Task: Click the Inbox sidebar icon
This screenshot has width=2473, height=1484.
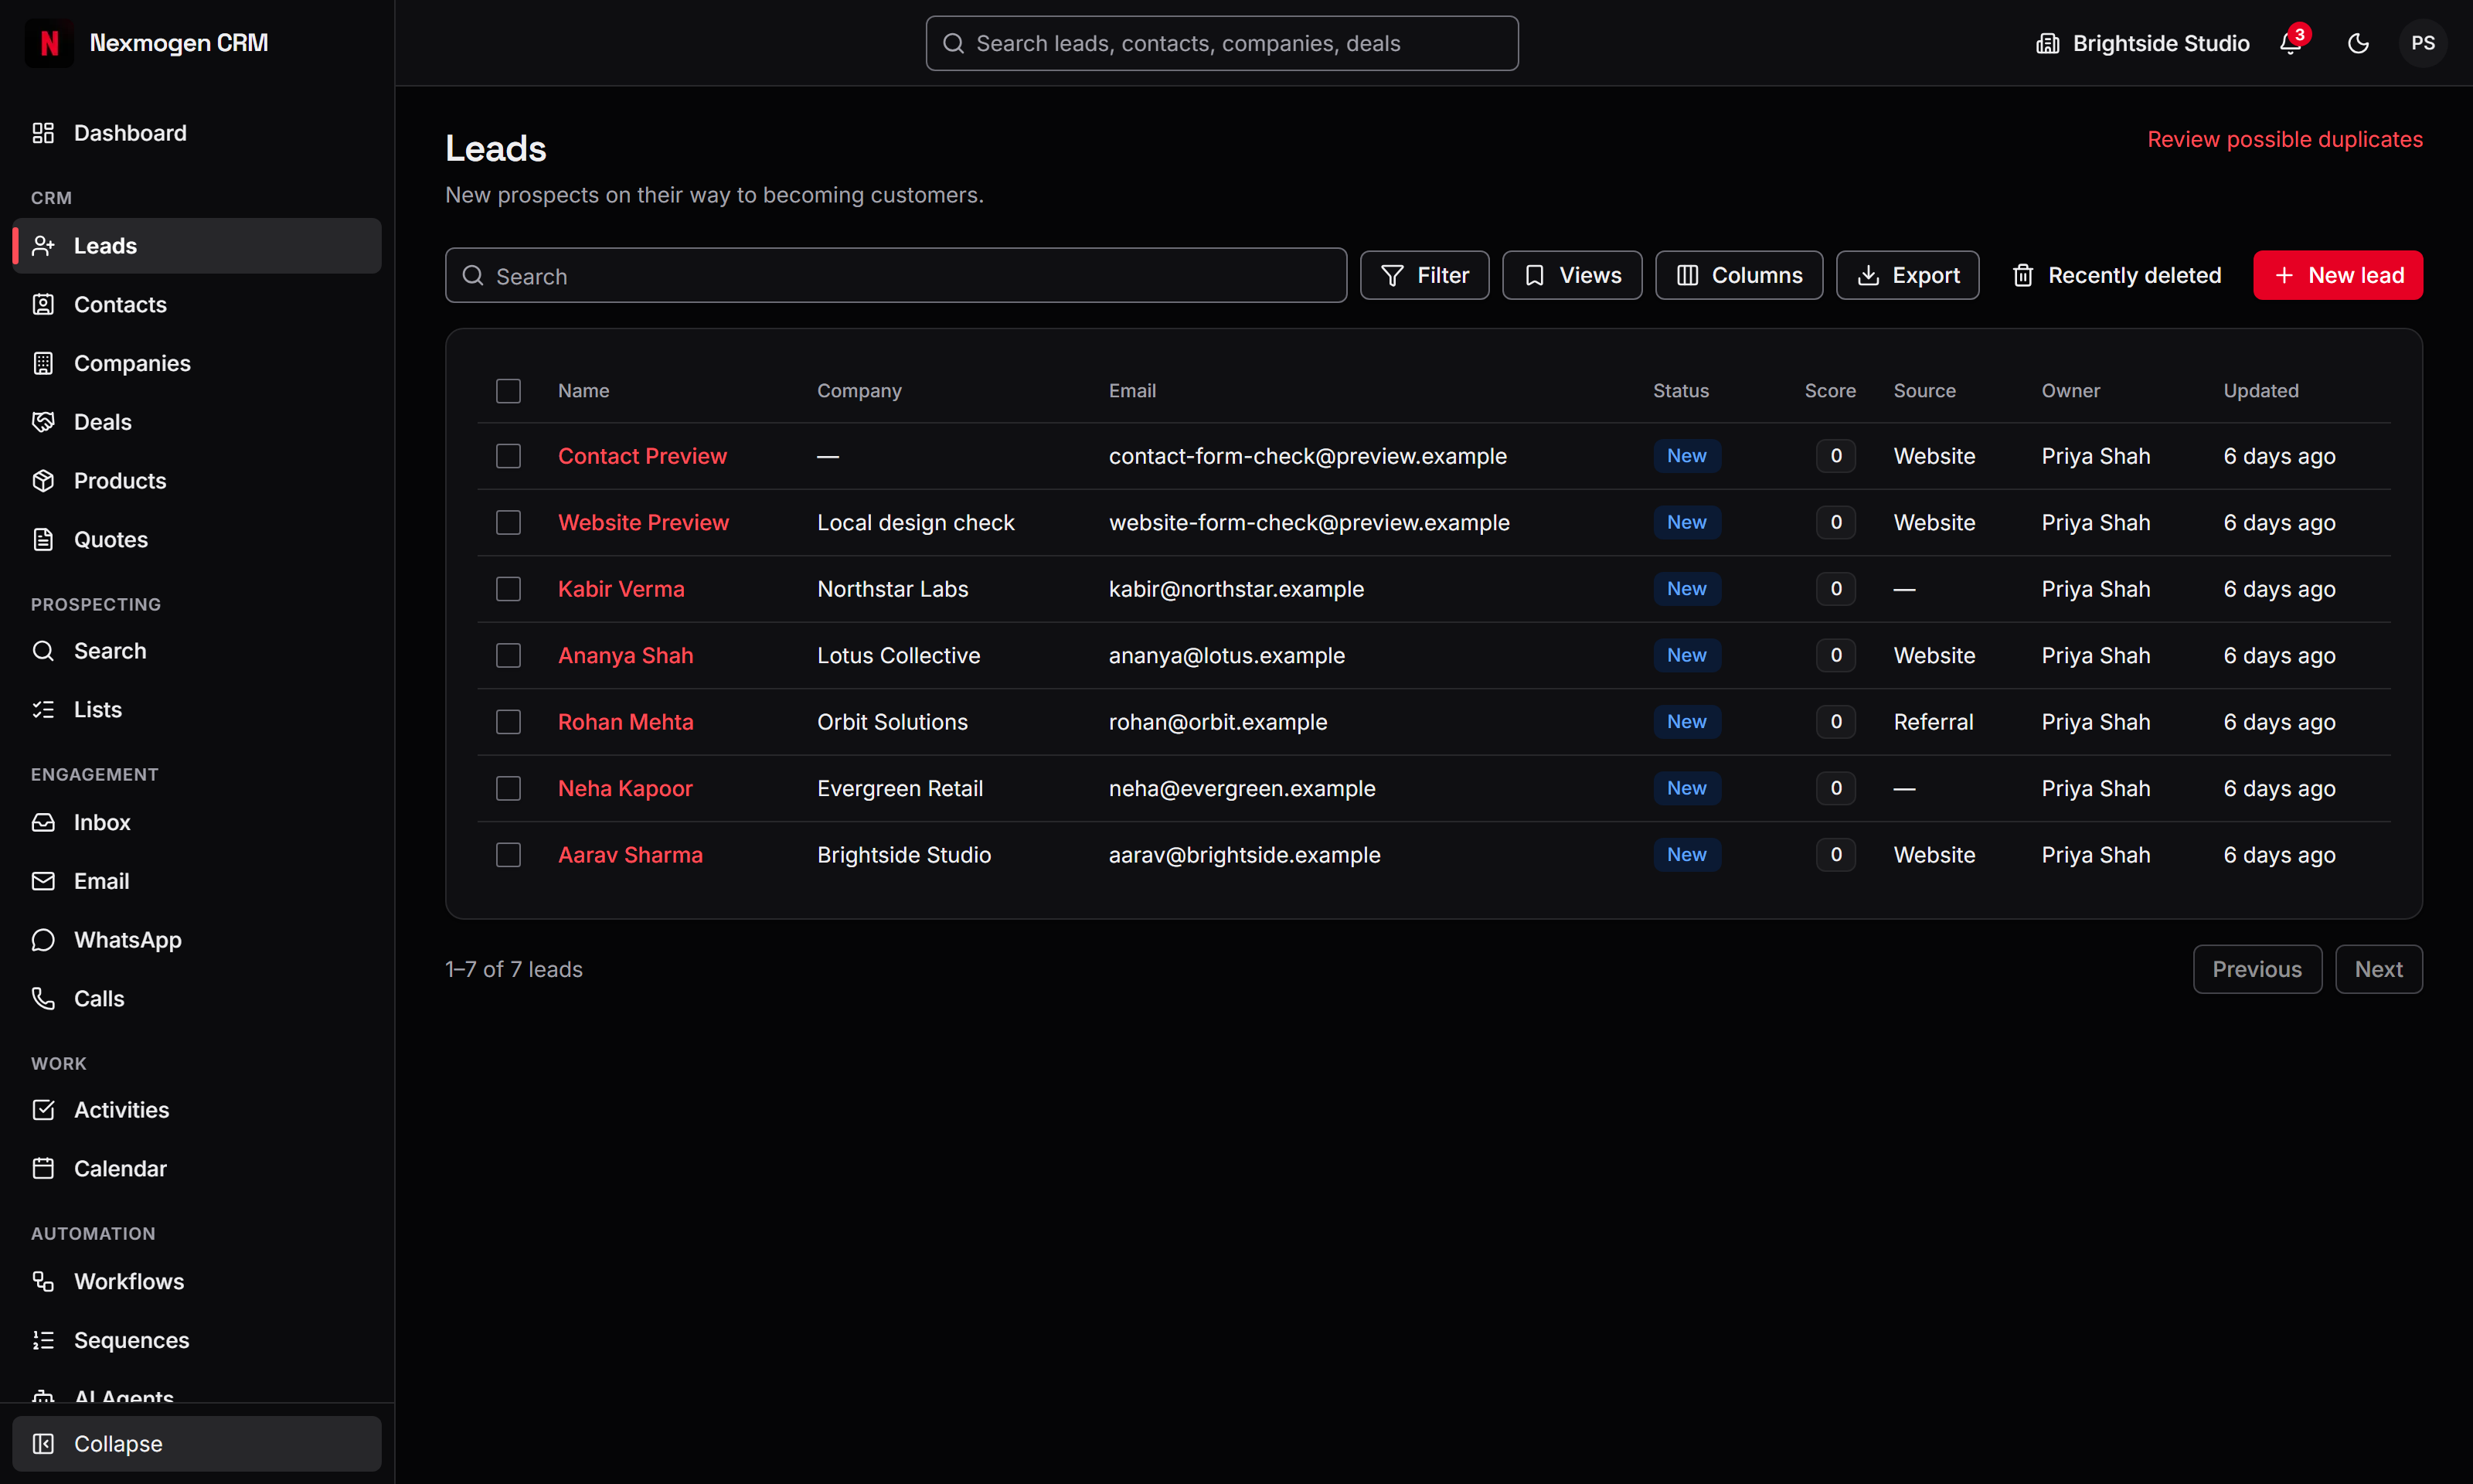Action: coord(43,822)
